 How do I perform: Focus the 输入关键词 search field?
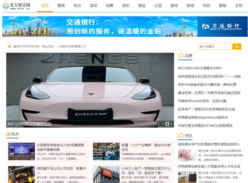pyautogui.click(x=215, y=47)
